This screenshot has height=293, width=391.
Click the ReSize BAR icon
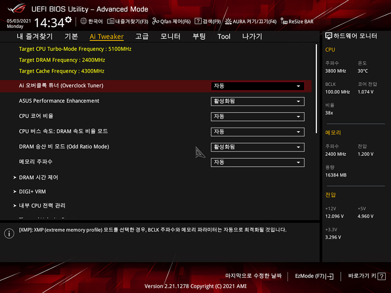tap(284, 21)
